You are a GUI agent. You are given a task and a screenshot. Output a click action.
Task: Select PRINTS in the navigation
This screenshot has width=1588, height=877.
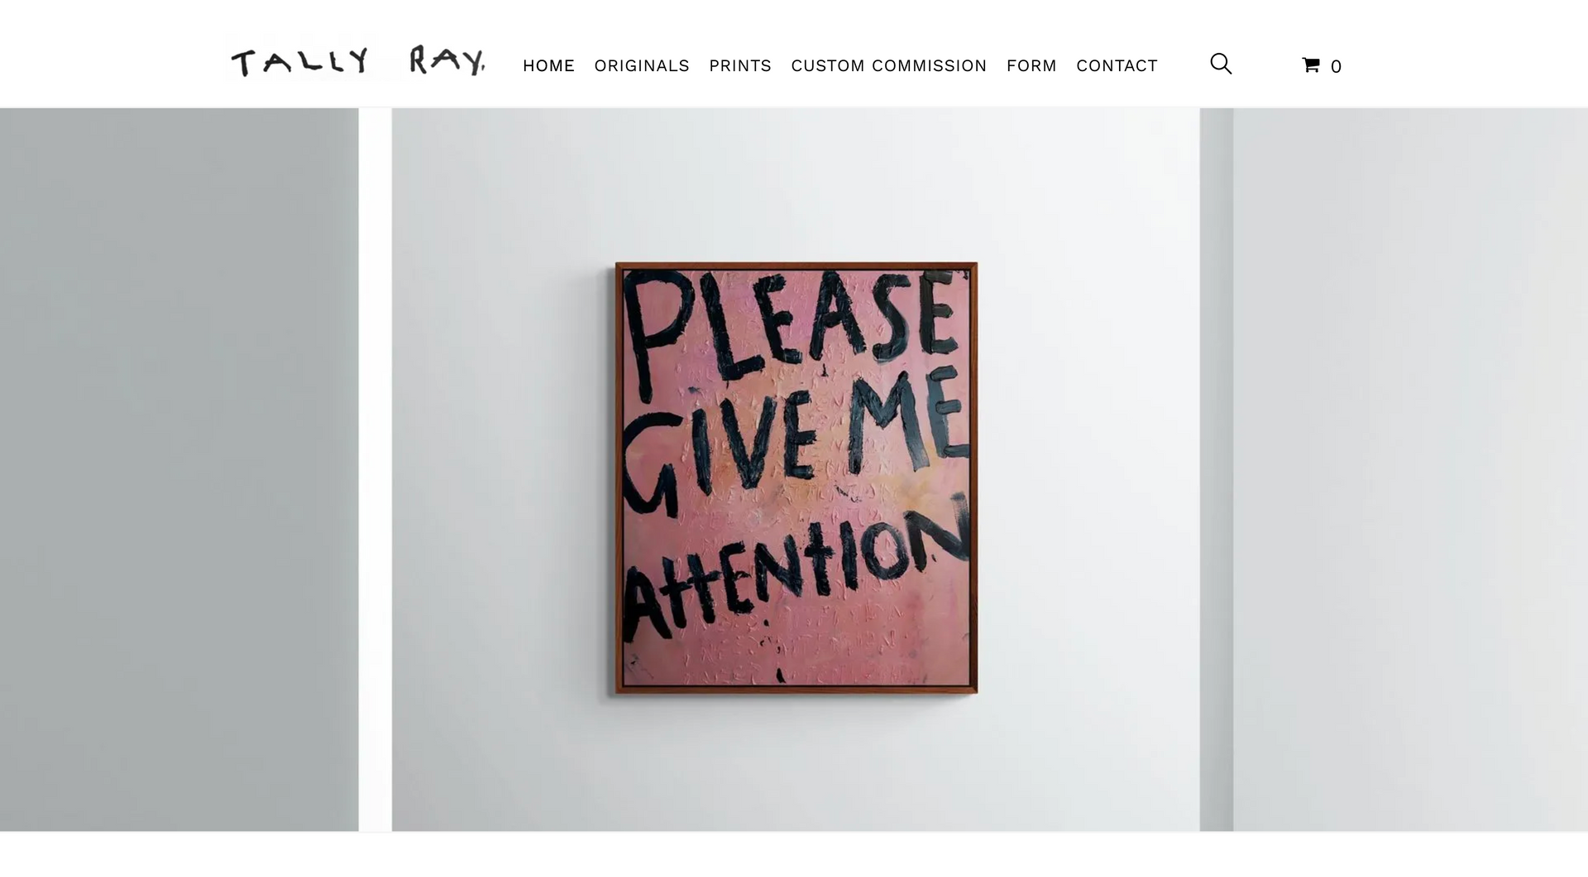tap(740, 65)
